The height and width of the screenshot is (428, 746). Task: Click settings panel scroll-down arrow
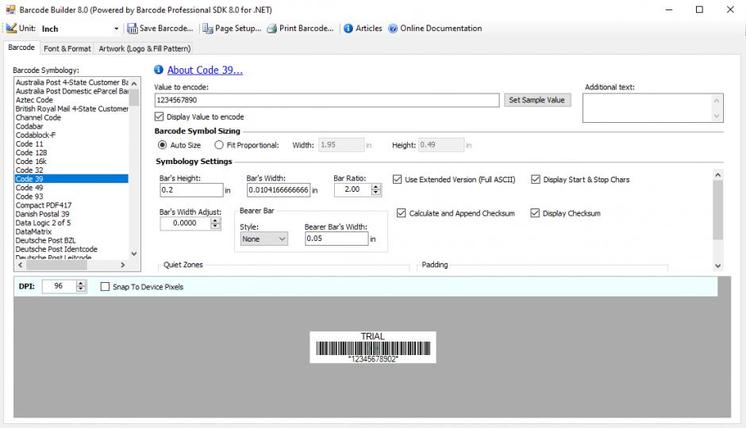pos(718,266)
